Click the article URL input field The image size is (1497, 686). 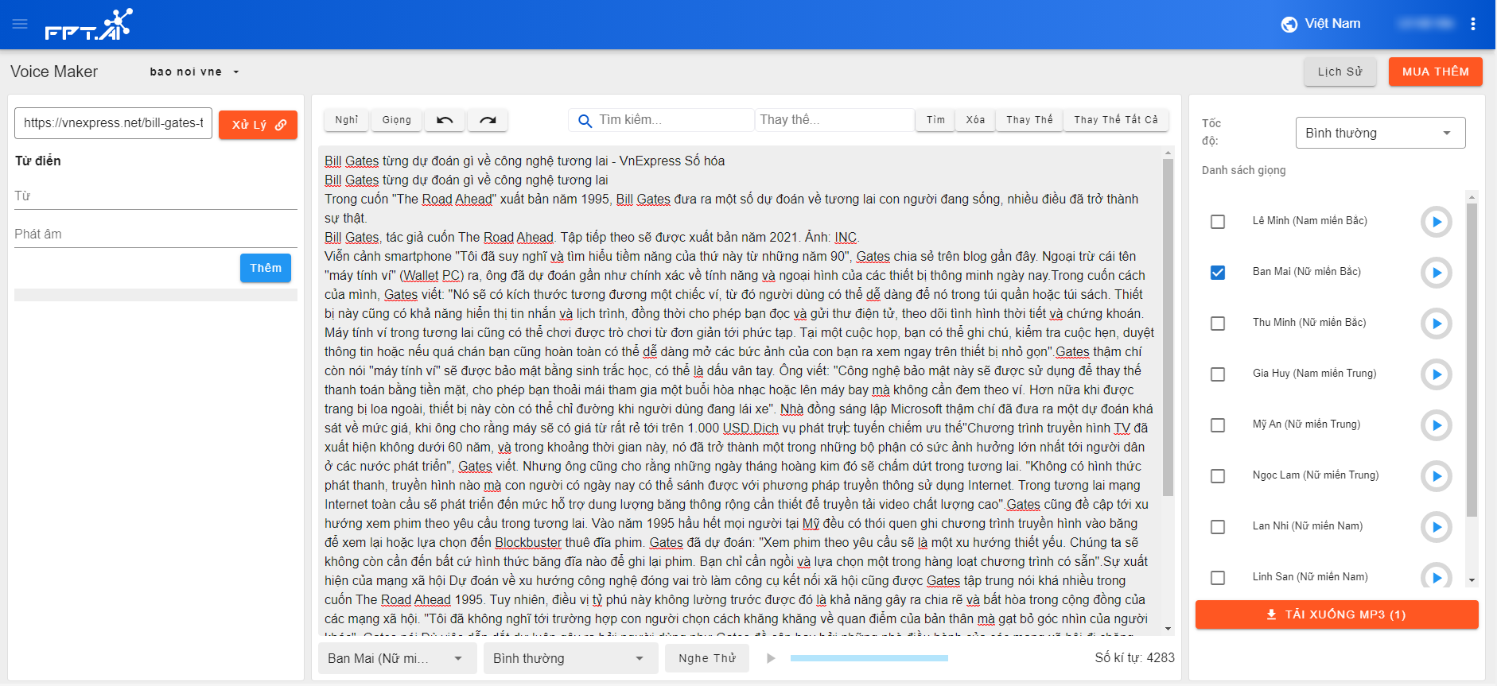(114, 123)
